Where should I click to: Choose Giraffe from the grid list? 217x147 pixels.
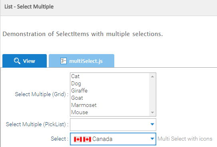pos(110,91)
